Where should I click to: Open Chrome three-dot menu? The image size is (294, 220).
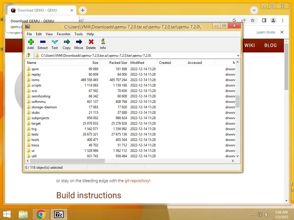tap(283, 20)
